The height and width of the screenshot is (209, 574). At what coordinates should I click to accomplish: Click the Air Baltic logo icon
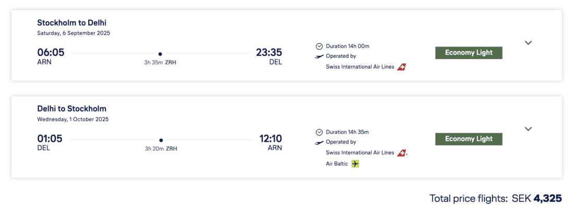(x=355, y=164)
